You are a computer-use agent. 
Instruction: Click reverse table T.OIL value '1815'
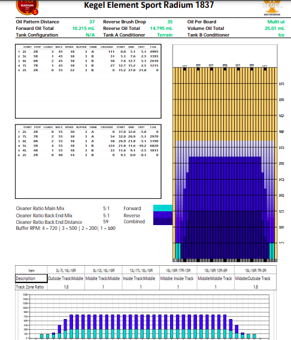click(x=154, y=150)
